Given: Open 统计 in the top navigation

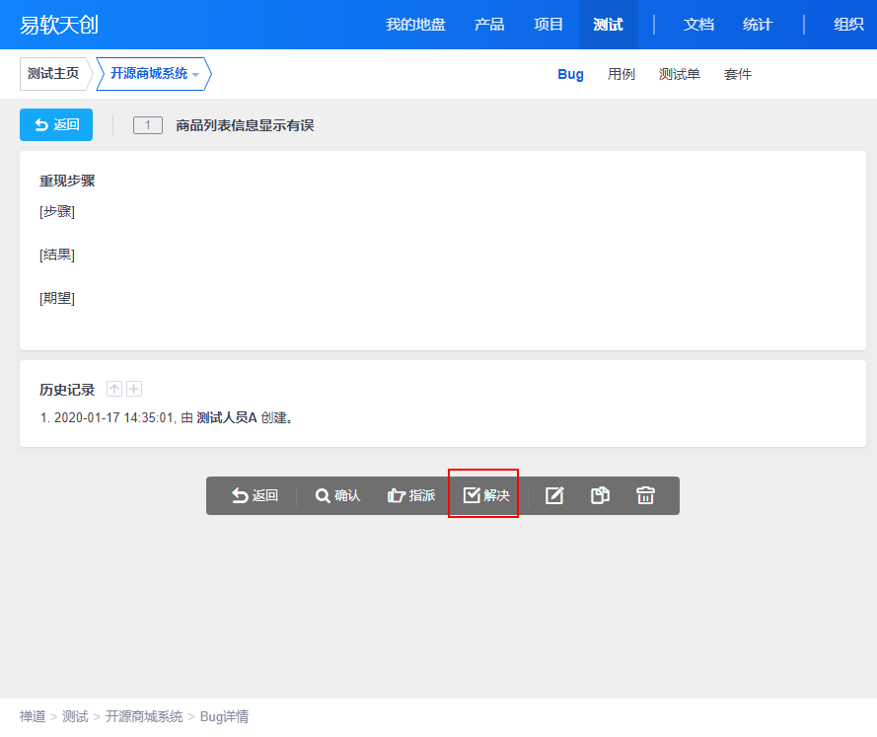Looking at the screenshot, I should point(758,25).
